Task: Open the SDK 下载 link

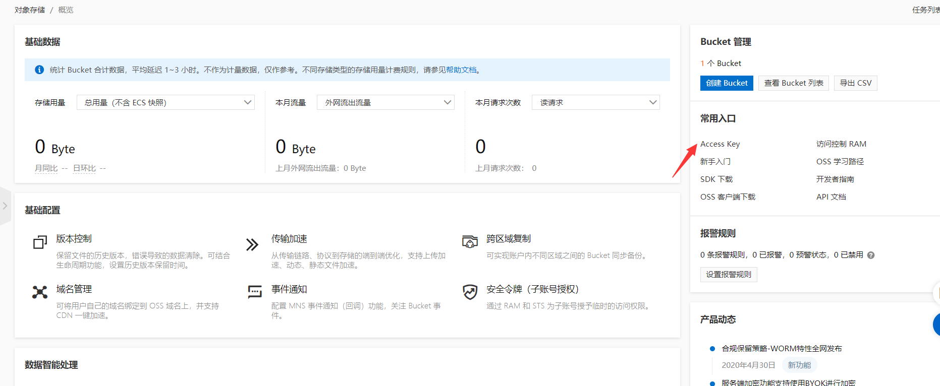Action: pos(716,179)
